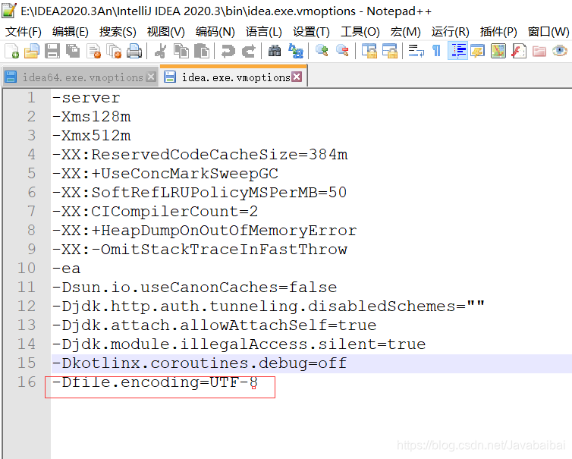Viewport: 572px width, 459px height.
Task: Click the CICompilerCount=2 line
Action: click(155, 212)
